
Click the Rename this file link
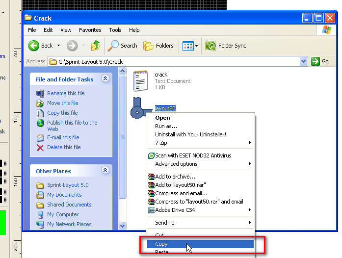pos(66,93)
